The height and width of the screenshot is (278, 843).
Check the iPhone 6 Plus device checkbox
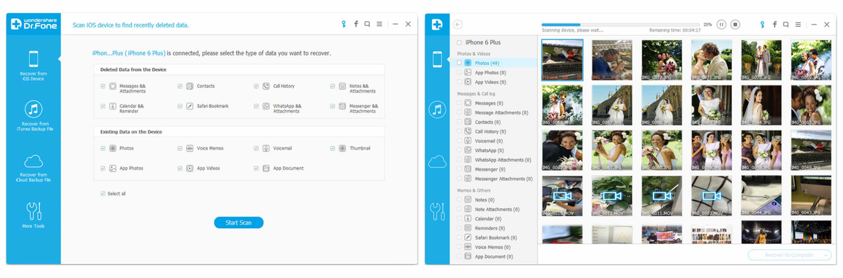pyautogui.click(x=459, y=42)
